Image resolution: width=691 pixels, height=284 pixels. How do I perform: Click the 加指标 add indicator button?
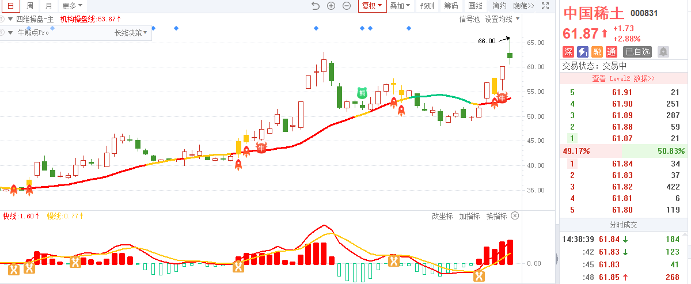point(469,216)
